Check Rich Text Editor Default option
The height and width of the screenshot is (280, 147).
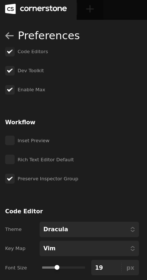pos(10,159)
